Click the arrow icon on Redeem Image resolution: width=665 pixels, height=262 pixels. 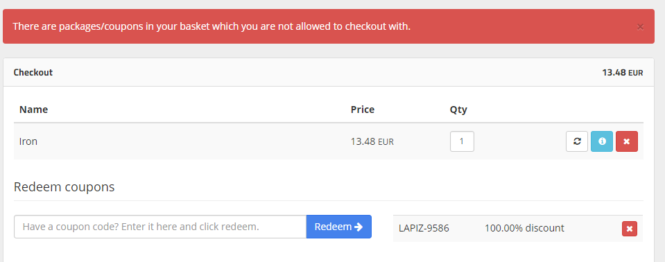pyautogui.click(x=359, y=227)
